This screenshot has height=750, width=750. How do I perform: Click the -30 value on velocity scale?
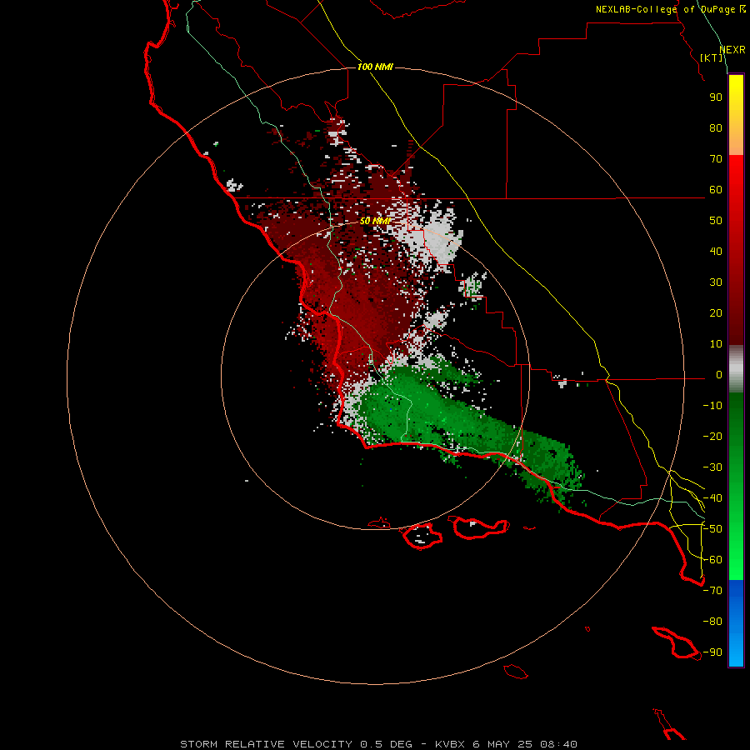pos(712,467)
